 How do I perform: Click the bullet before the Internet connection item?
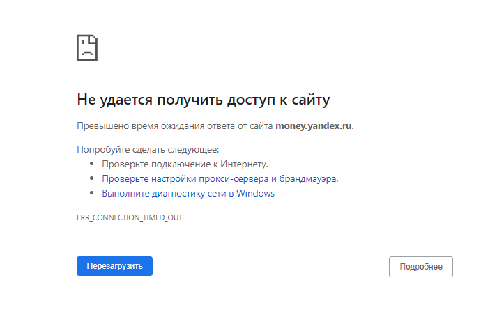pyautogui.click(x=91, y=164)
